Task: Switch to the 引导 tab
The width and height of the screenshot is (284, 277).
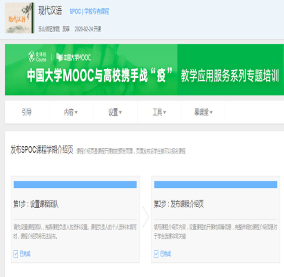Action: 27,112
